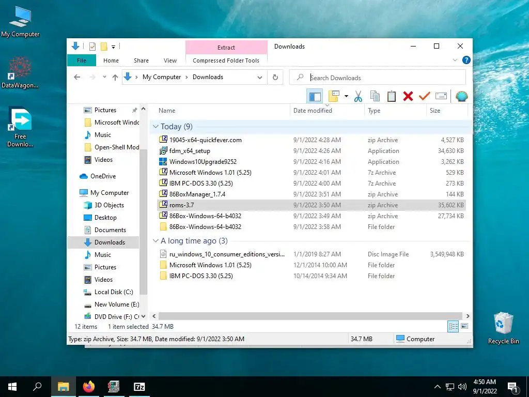
Task: Open the Home ribbon tab
Action: (x=111, y=60)
